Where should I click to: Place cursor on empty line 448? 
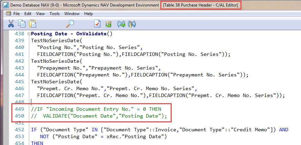coord(103,102)
